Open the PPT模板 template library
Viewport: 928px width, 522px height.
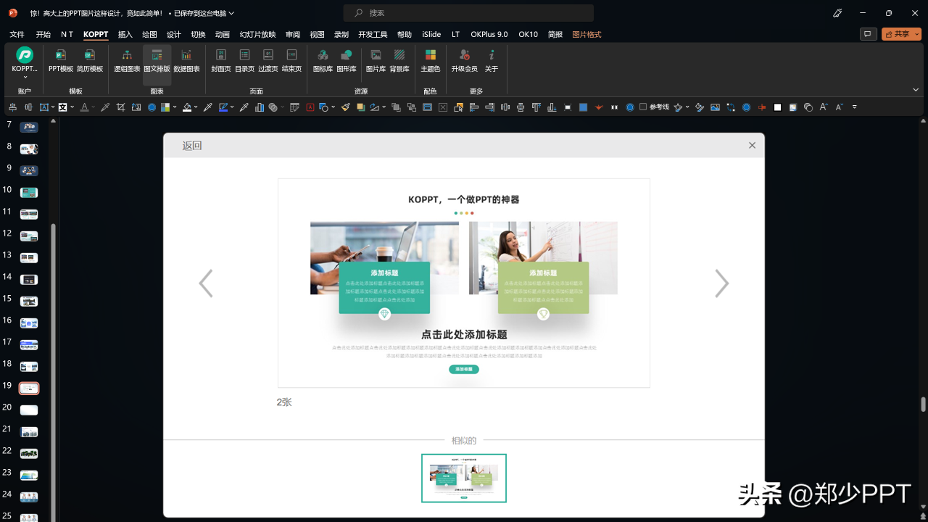point(61,60)
